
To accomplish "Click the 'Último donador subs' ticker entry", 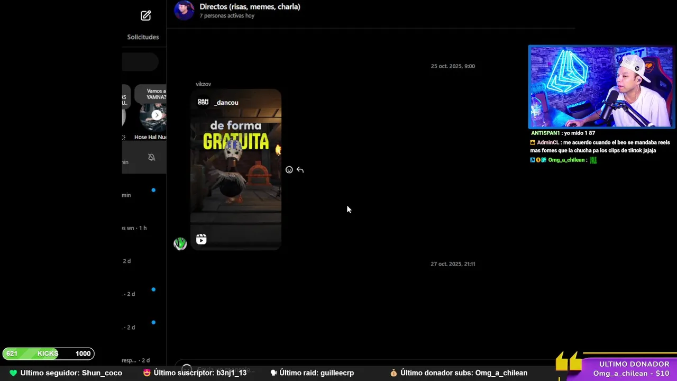I will 459,373.
